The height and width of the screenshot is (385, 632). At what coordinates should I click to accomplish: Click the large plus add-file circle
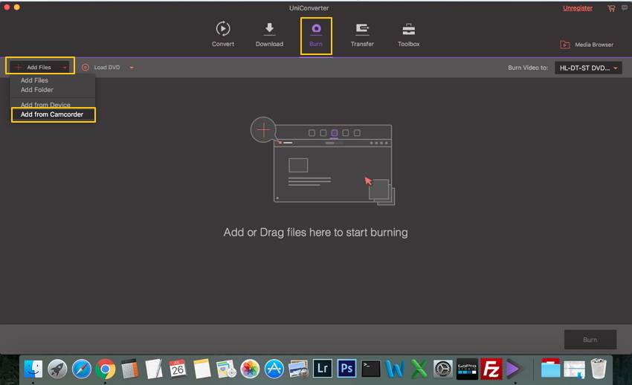point(263,129)
